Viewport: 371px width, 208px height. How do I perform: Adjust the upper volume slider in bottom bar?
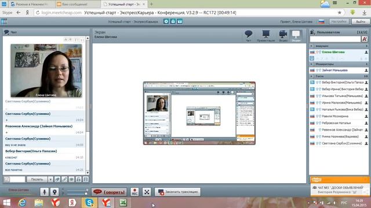pyautogui.click(x=77, y=190)
